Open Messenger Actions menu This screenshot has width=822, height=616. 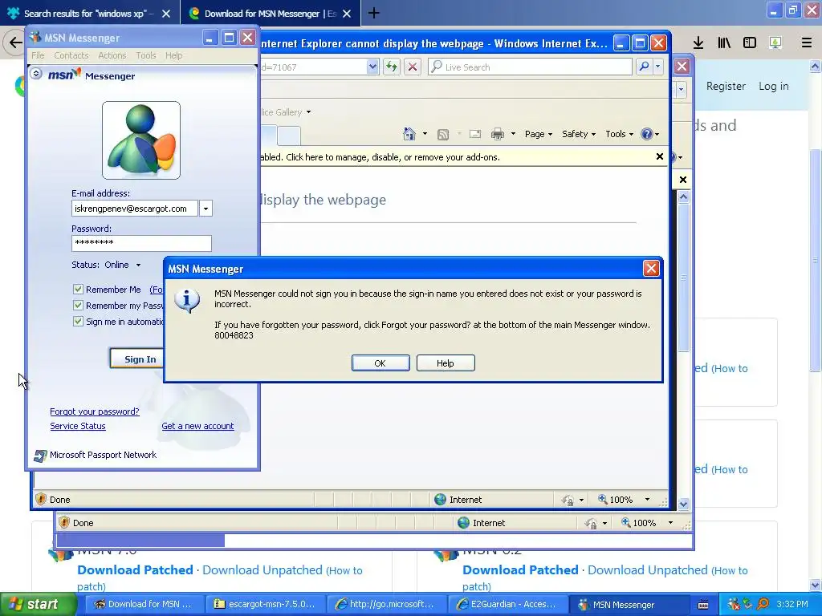tap(112, 55)
